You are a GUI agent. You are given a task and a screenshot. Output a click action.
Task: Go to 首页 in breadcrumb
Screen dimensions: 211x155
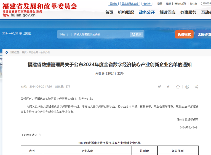pos(24,52)
